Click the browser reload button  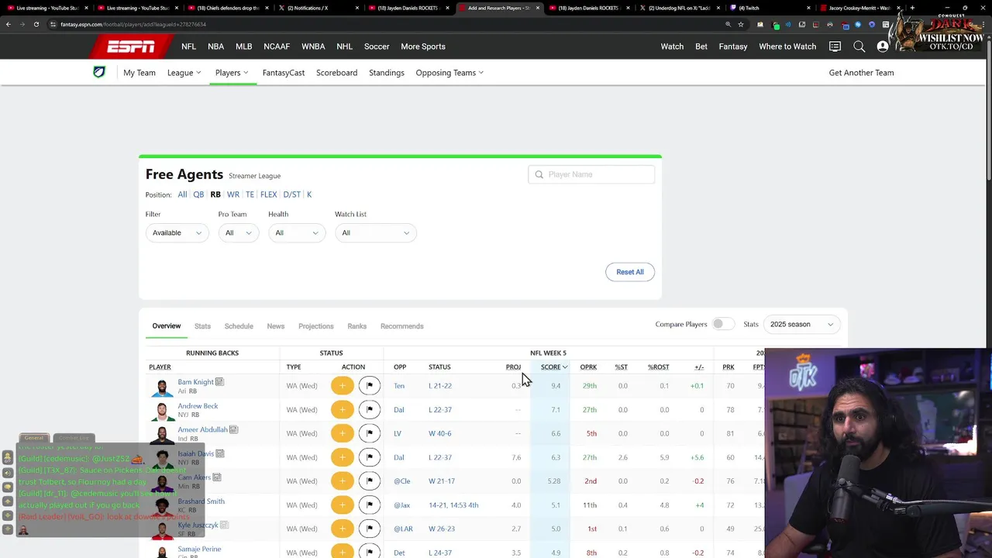click(x=36, y=24)
